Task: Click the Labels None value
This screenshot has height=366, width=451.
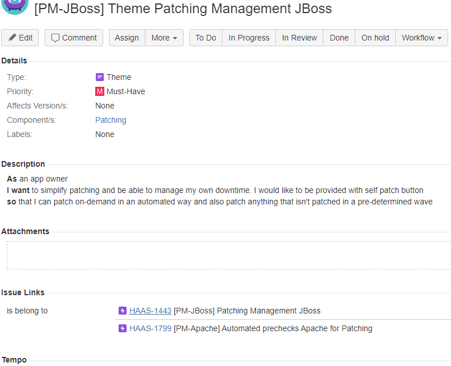Action: 105,134
